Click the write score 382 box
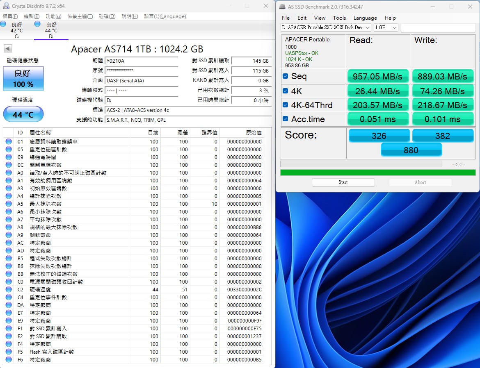The image size is (480, 368). 443,136
